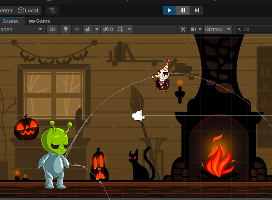Toggle scene audio with the speaker icon
Screen dimensions: 272x200
77,29
